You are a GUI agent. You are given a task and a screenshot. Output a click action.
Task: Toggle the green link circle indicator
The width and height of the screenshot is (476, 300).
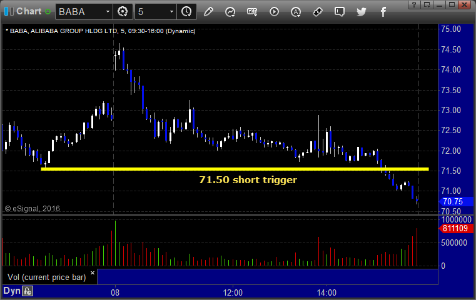tap(48, 12)
